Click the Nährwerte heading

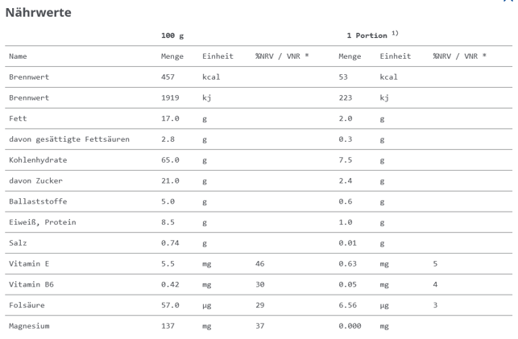pos(38,13)
